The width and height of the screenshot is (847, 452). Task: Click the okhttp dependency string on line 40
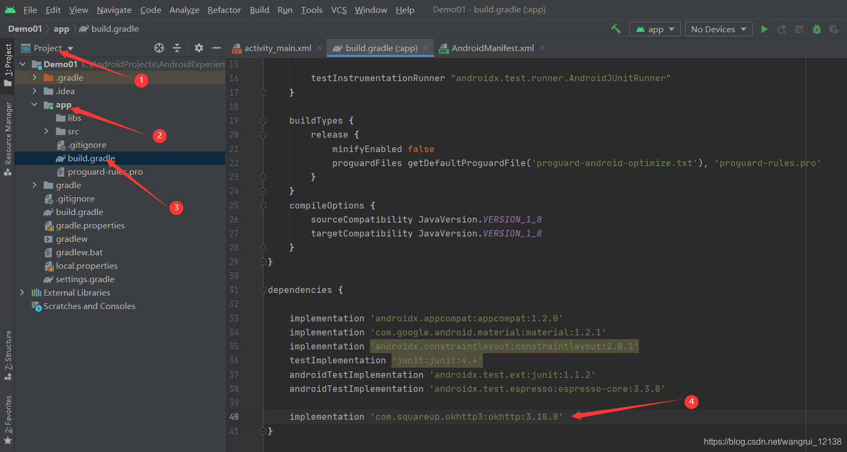(x=466, y=417)
